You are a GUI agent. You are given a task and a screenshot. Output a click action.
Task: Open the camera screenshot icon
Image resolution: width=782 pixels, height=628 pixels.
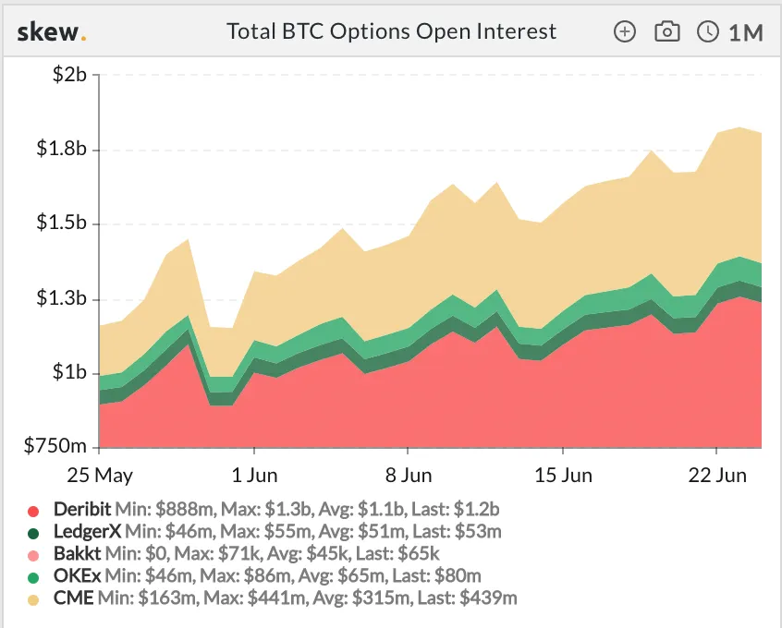click(666, 30)
